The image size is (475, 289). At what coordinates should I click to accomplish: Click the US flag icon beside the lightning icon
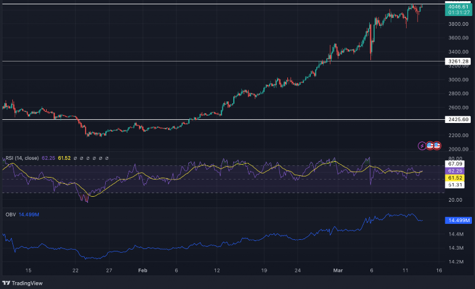point(429,146)
